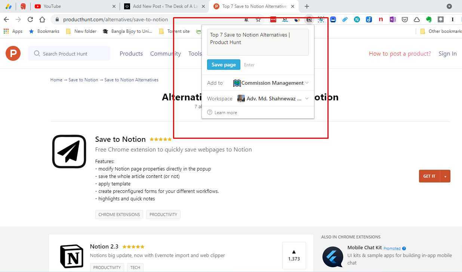Upvote Notion 2.3 with 1,373 votes
Image resolution: width=462 pixels, height=272 pixels.
(294, 256)
